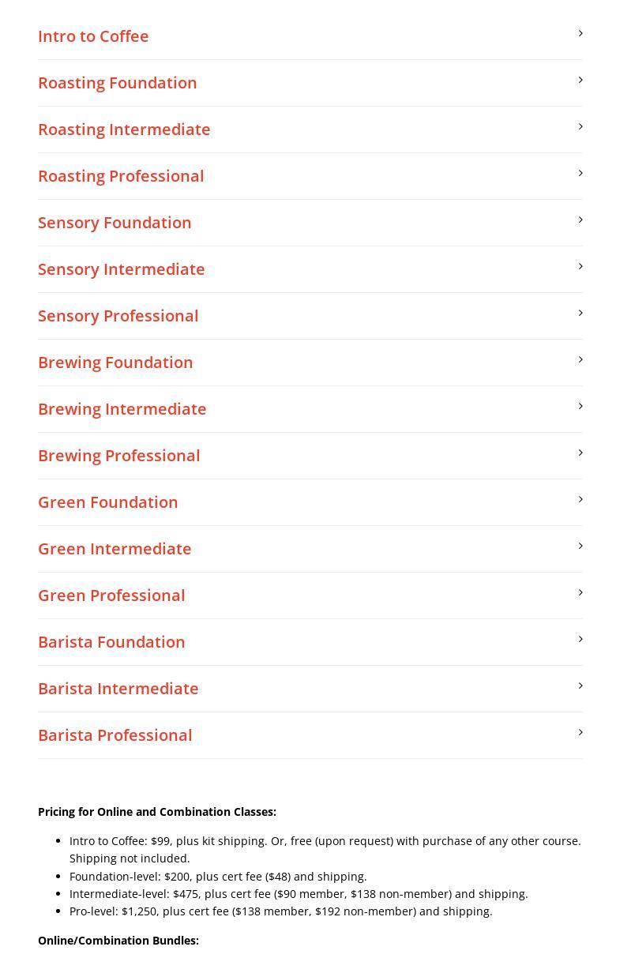Image resolution: width=620 pixels, height=958 pixels.
Task: Click arrow icon beside Green Foundation
Action: pyautogui.click(x=580, y=499)
